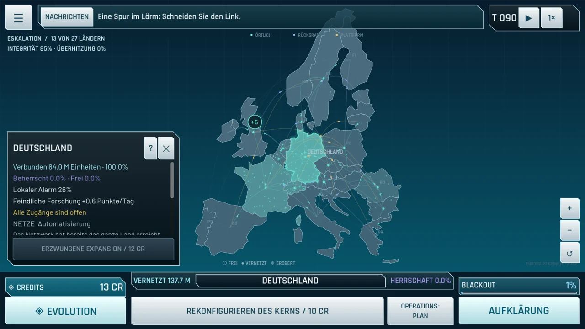585x329 pixels.
Task: Select the country labelled ES on the map
Action: (234, 223)
